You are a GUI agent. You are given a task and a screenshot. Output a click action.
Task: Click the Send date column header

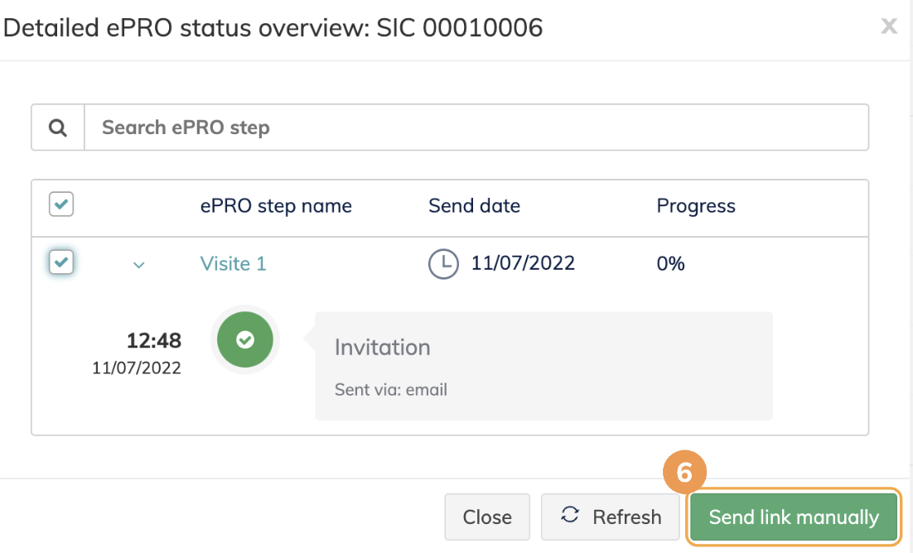(474, 206)
